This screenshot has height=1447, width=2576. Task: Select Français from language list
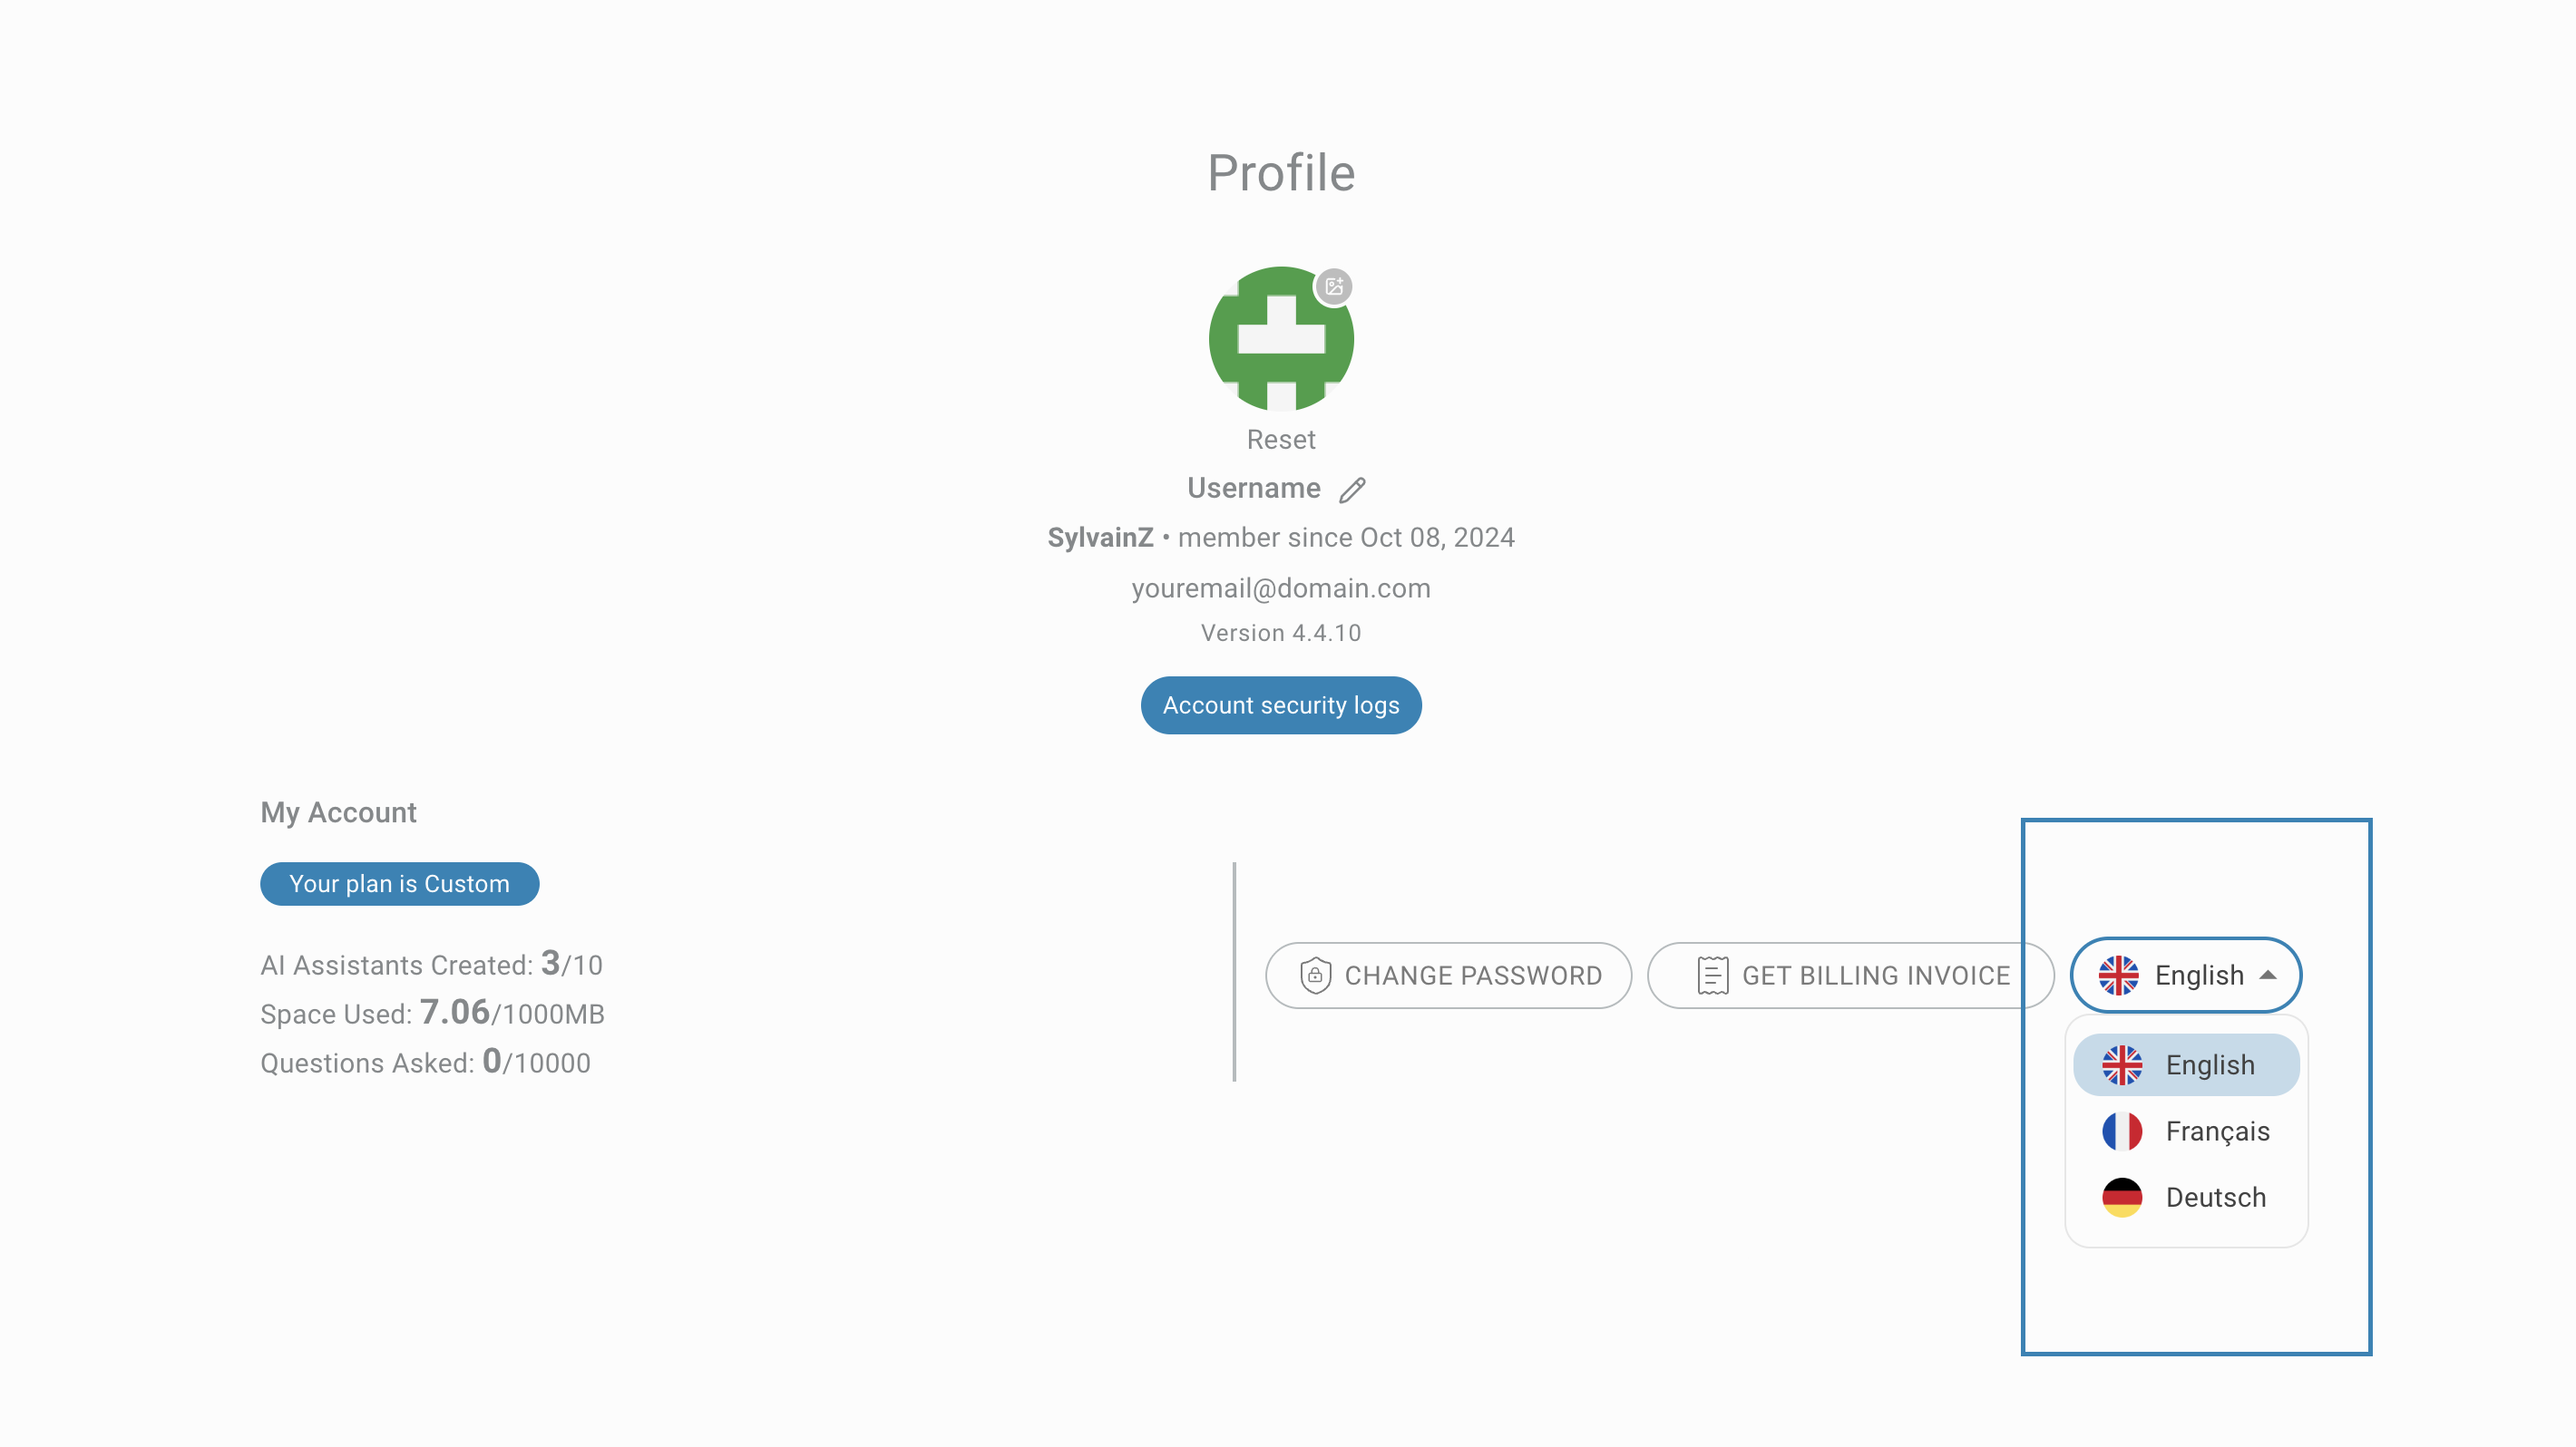[x=2217, y=1131]
